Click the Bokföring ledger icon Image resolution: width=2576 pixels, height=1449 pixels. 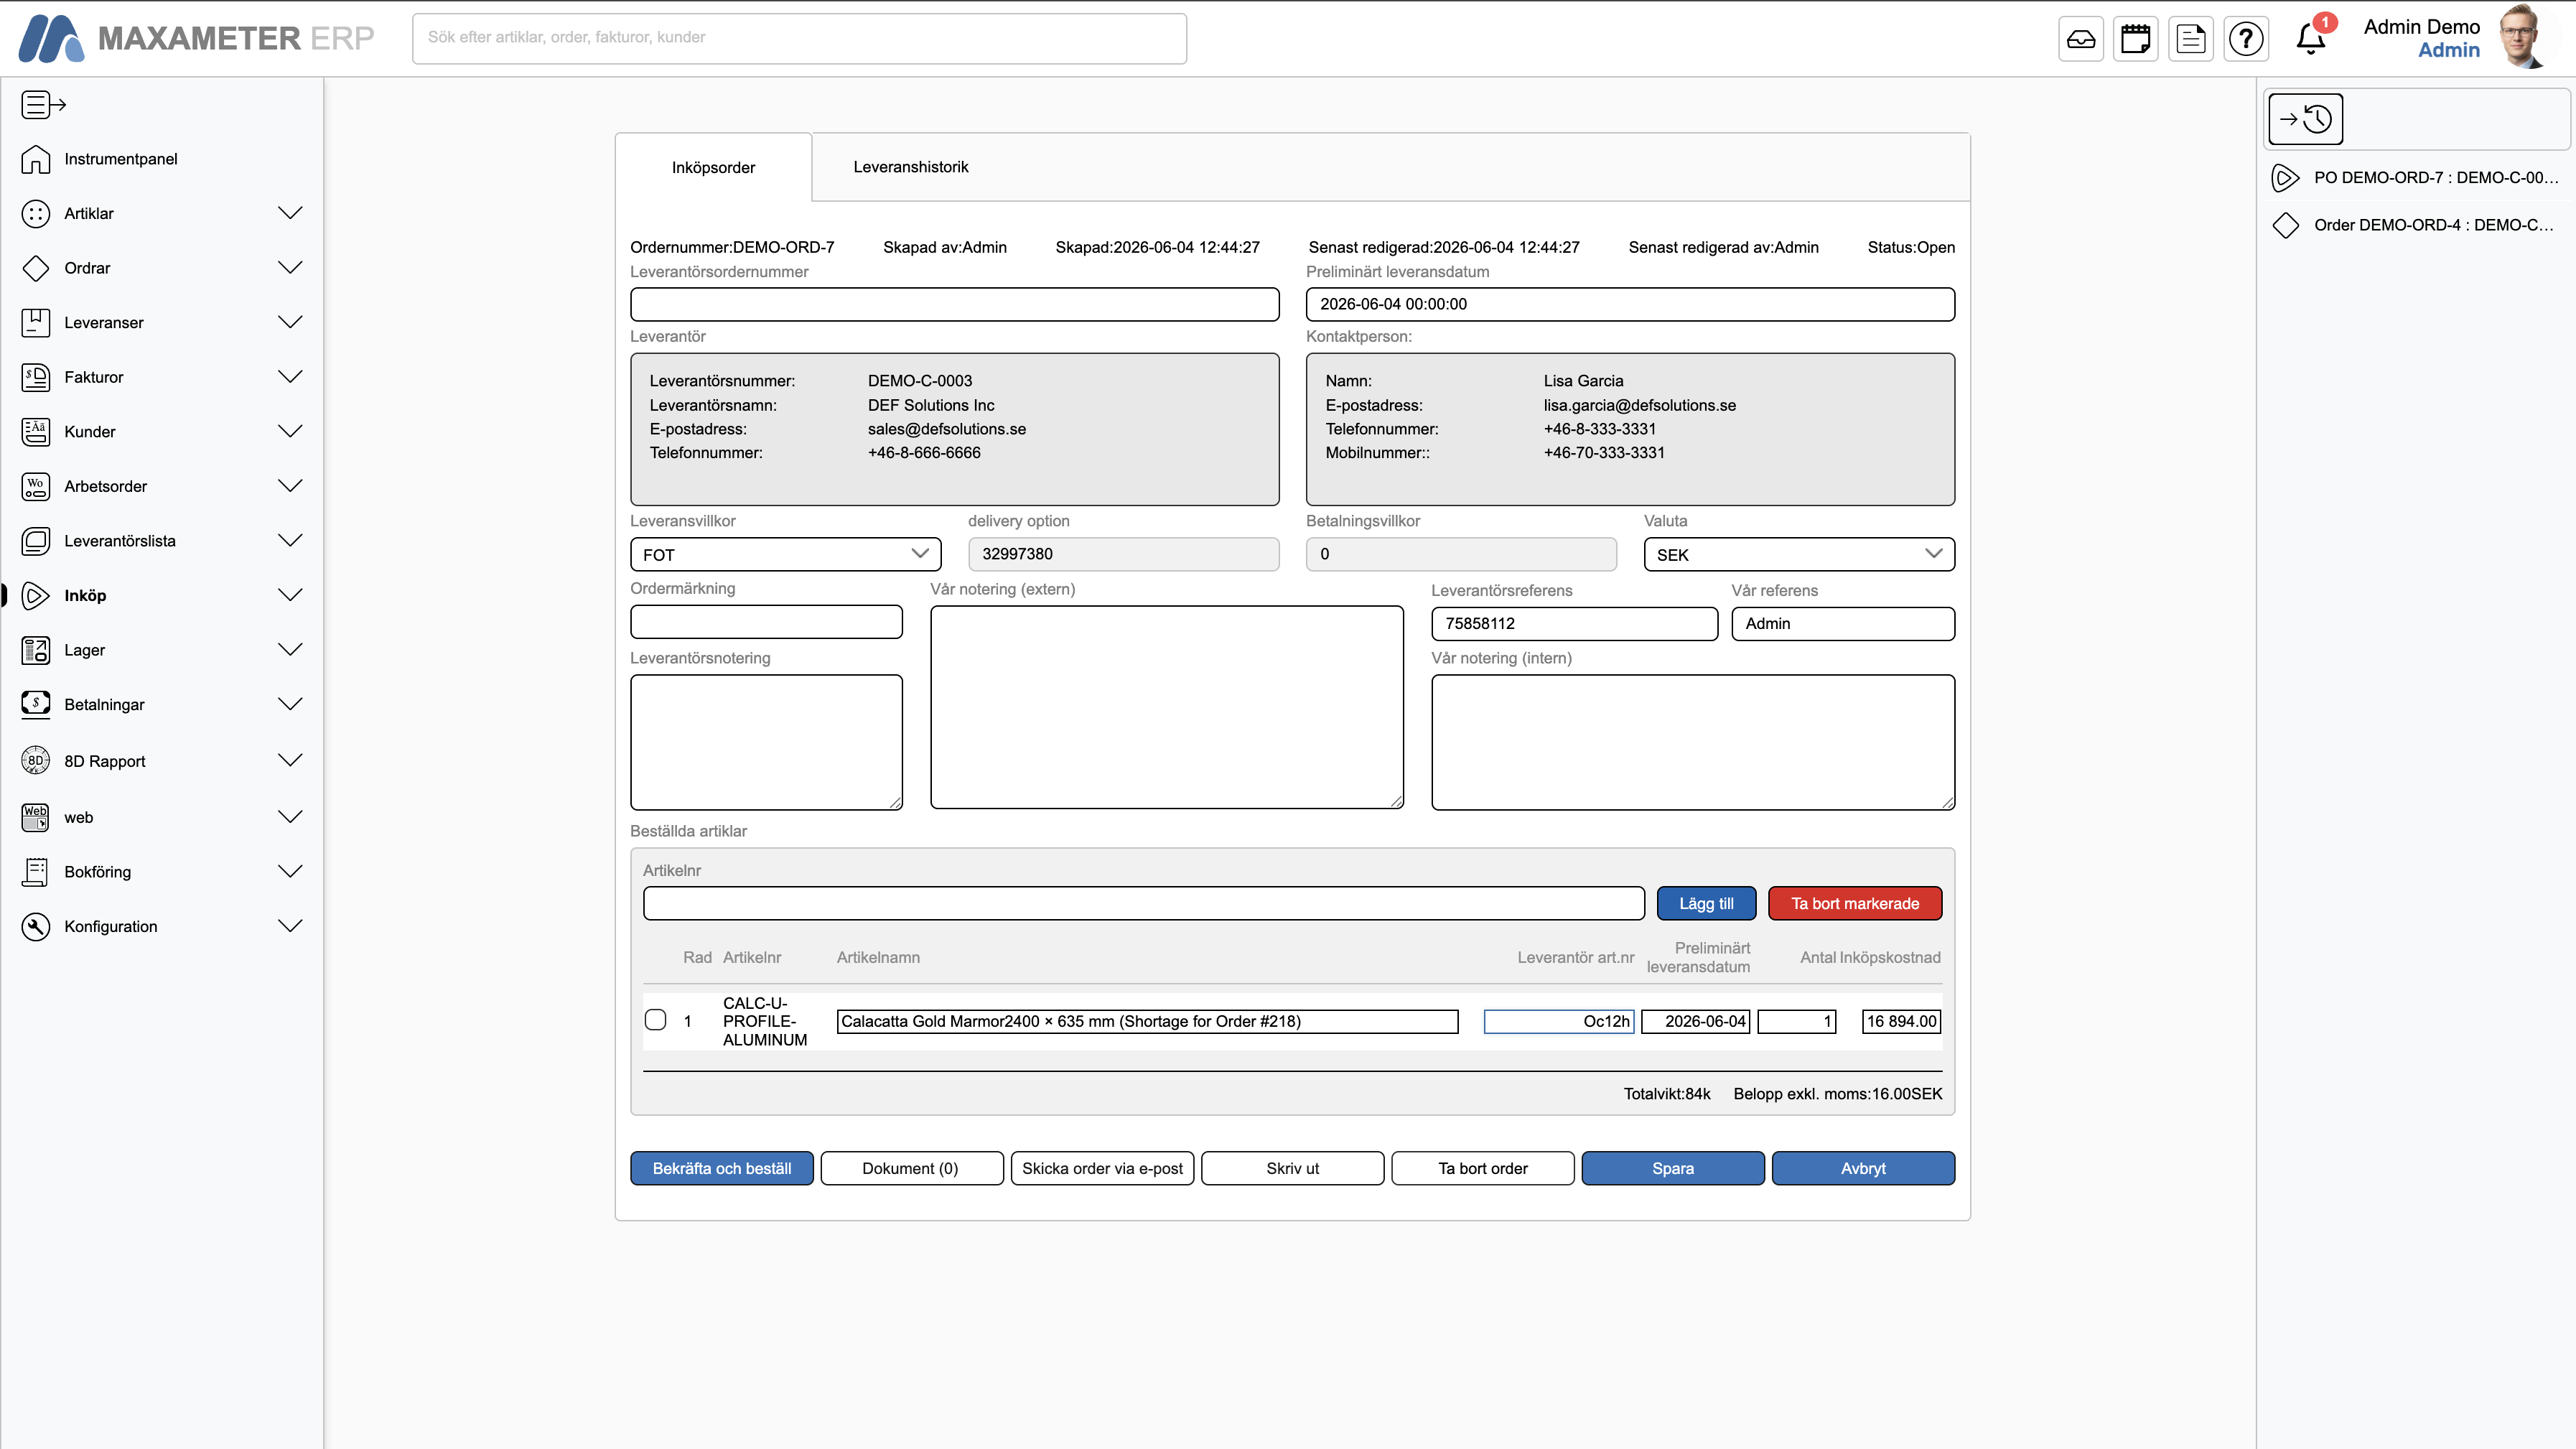click(36, 872)
